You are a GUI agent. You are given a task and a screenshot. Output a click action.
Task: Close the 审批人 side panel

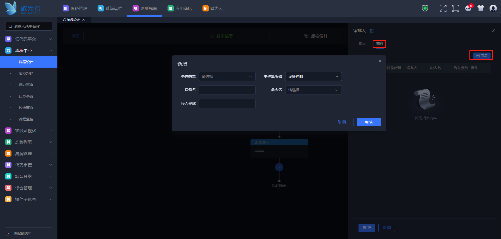click(493, 31)
